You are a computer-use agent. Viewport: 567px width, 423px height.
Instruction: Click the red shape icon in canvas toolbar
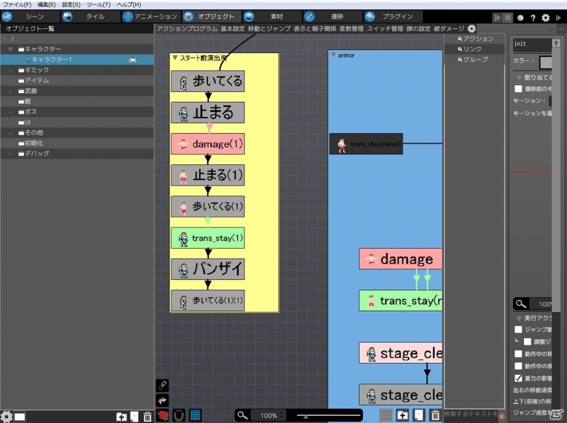(163, 415)
